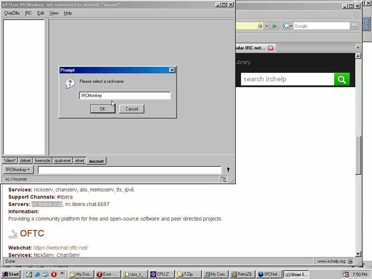Click the OFTC heading
372x279 pixels.
(32, 233)
